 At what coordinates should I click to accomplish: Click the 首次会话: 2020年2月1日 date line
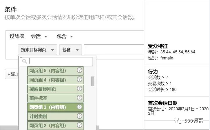[x=178, y=111]
